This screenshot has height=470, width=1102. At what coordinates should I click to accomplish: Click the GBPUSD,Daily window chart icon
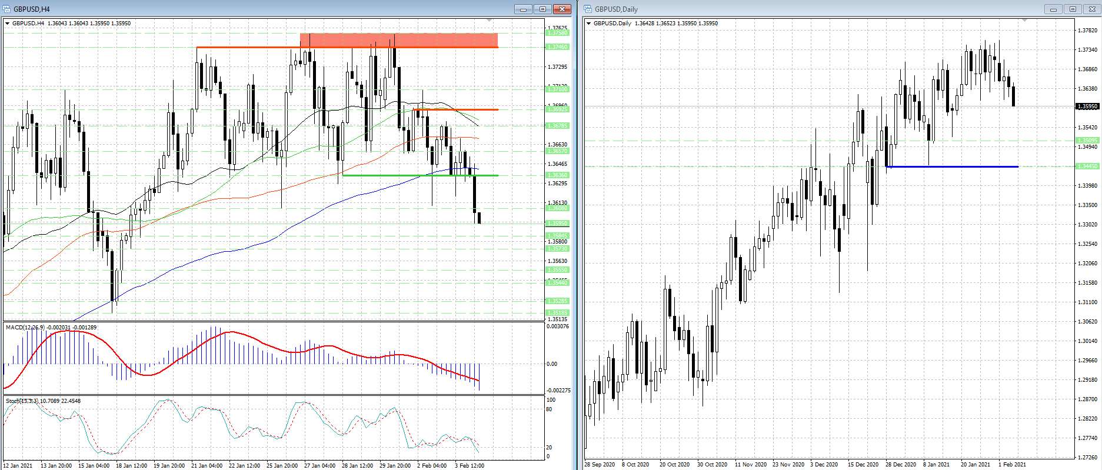[x=588, y=9]
